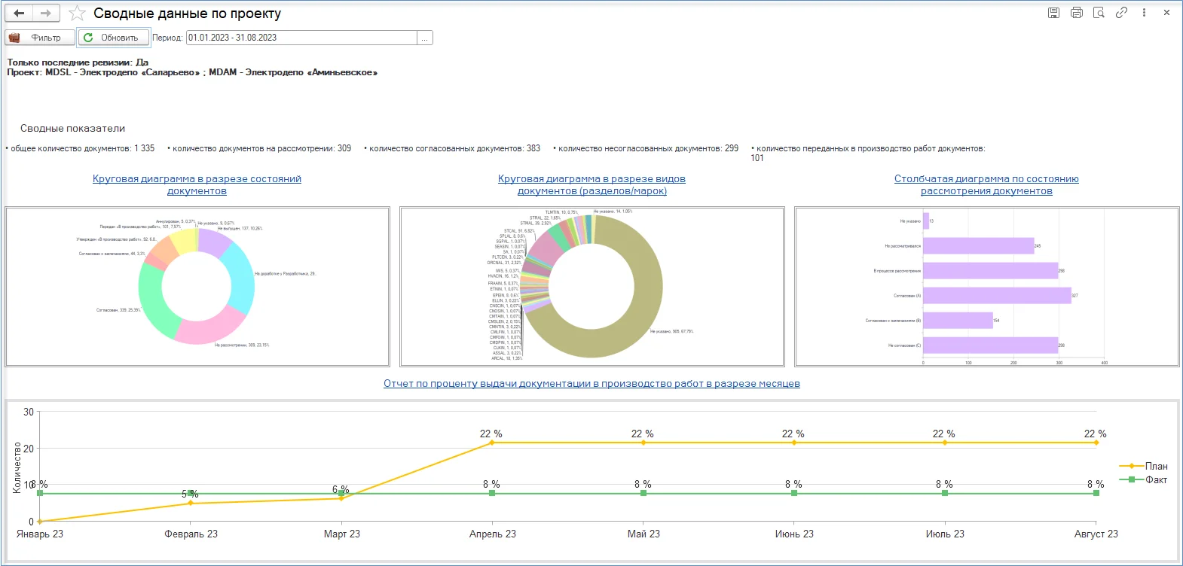Image resolution: width=1183 pixels, height=566 pixels.
Task: Open period chooser with ellipsis button
Action: (425, 38)
